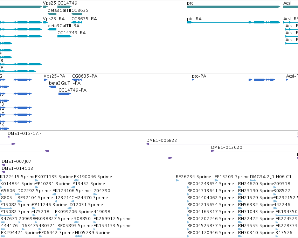Click the CG14749-RA transcript exon bar

(x=64, y=36)
